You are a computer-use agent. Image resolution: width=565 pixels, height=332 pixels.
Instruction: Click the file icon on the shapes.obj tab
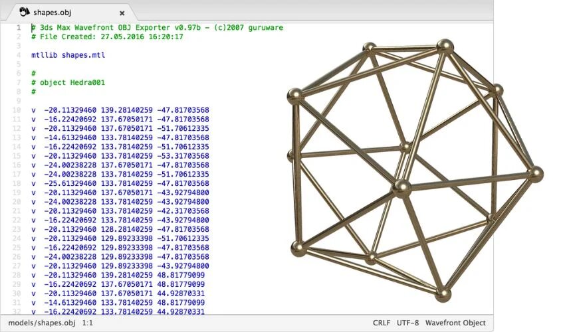[25, 12]
